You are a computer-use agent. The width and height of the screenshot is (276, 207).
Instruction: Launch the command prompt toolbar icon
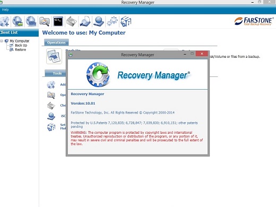point(58,21)
